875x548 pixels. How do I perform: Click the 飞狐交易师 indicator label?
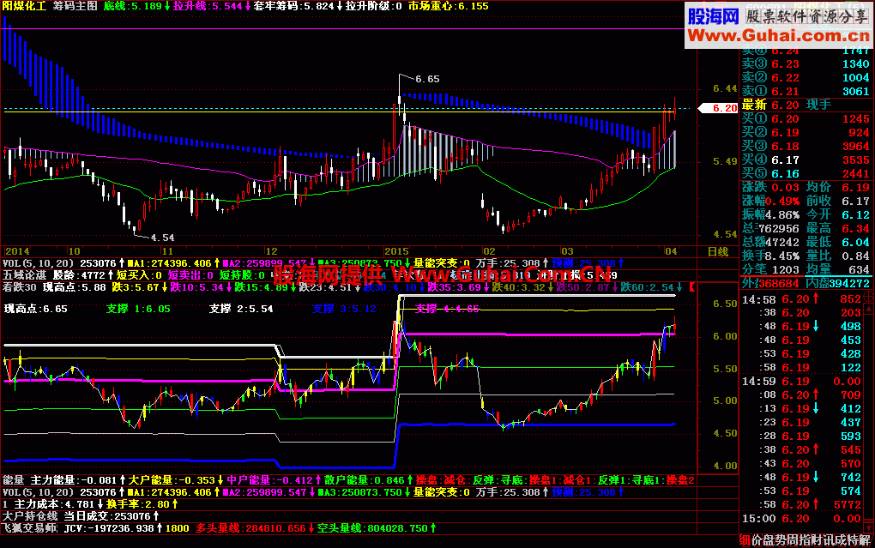click(x=29, y=528)
